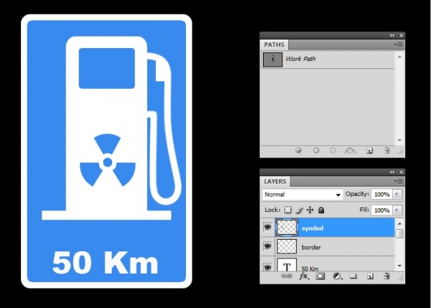The width and height of the screenshot is (431, 308).
Task: Link layers chain icon
Action: point(286,276)
